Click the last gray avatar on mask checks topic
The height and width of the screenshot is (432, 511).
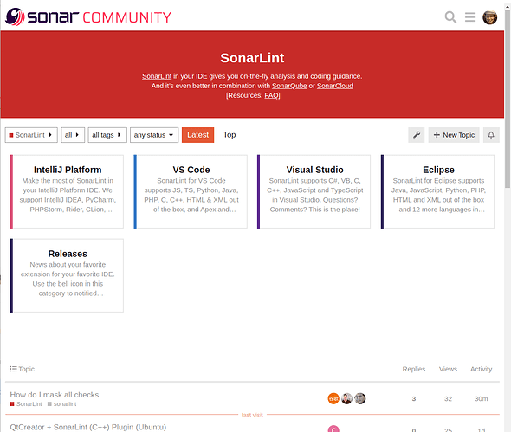pos(359,398)
